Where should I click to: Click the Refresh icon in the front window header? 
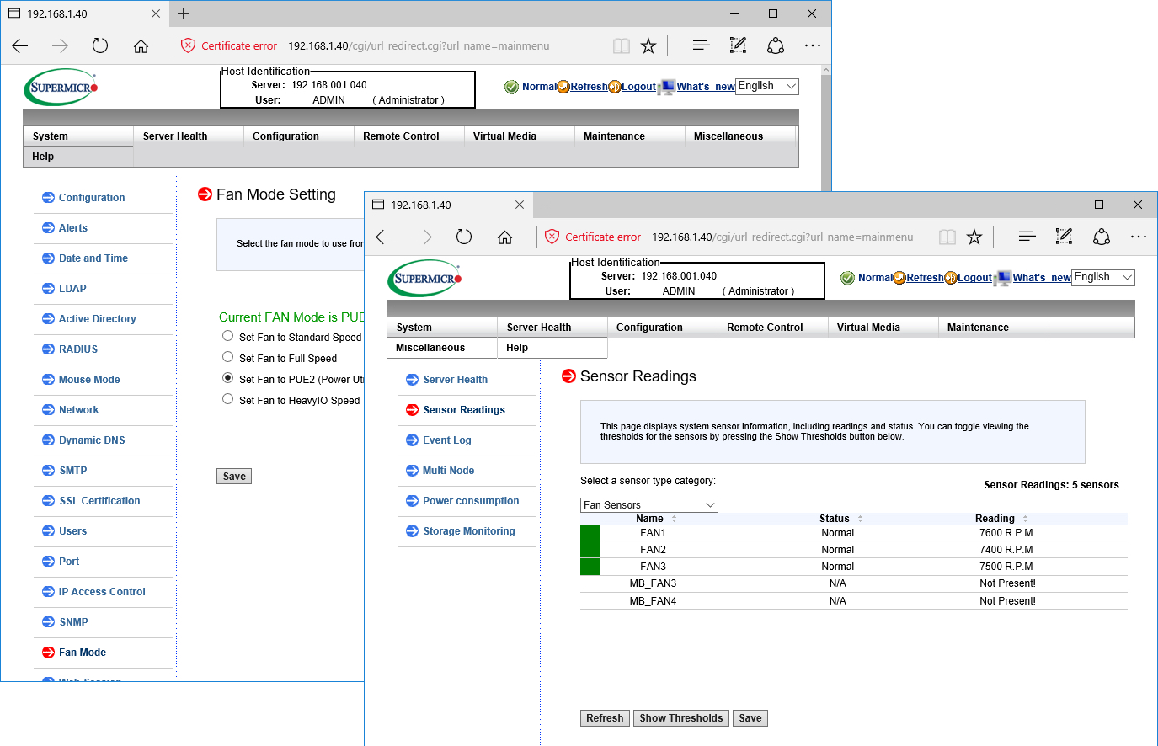pos(899,278)
